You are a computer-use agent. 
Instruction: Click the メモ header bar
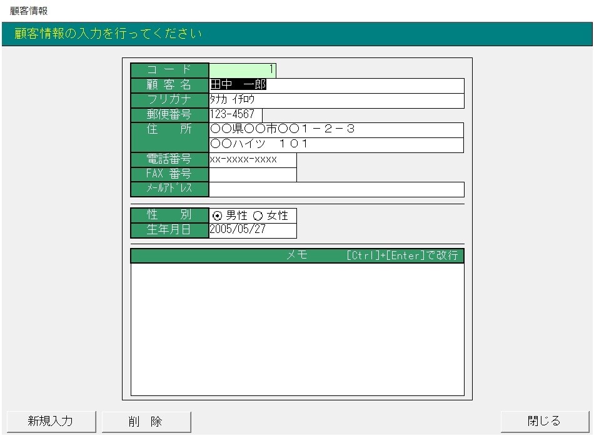pyautogui.click(x=298, y=255)
